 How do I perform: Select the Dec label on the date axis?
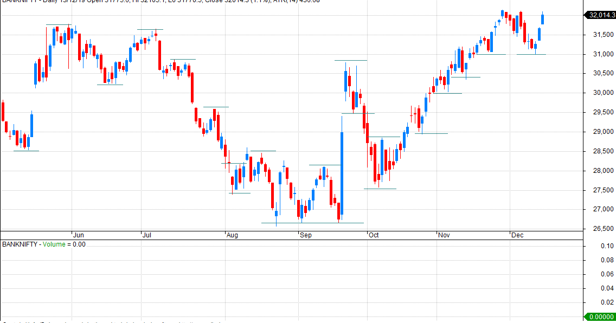click(x=517, y=235)
